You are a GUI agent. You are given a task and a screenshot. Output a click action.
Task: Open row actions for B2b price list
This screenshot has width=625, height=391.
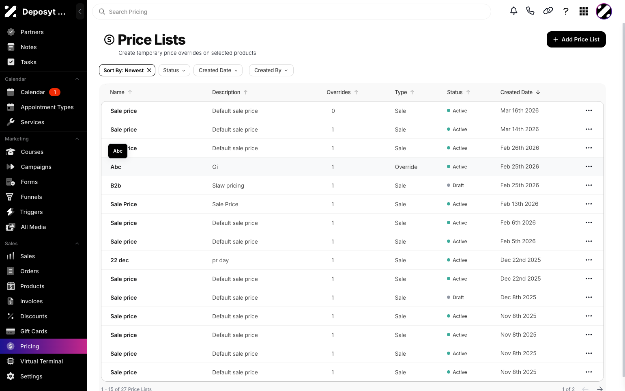coord(589,185)
